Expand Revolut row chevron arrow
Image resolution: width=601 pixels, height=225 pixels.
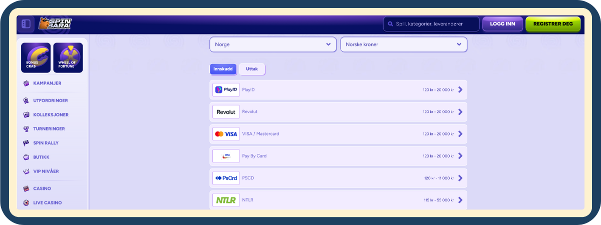pyautogui.click(x=460, y=112)
